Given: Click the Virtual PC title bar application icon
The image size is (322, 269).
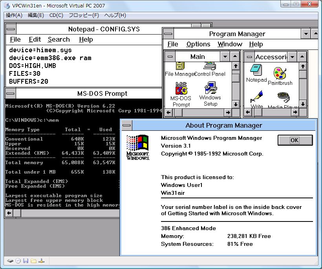Looking at the screenshot, I should (7, 6).
